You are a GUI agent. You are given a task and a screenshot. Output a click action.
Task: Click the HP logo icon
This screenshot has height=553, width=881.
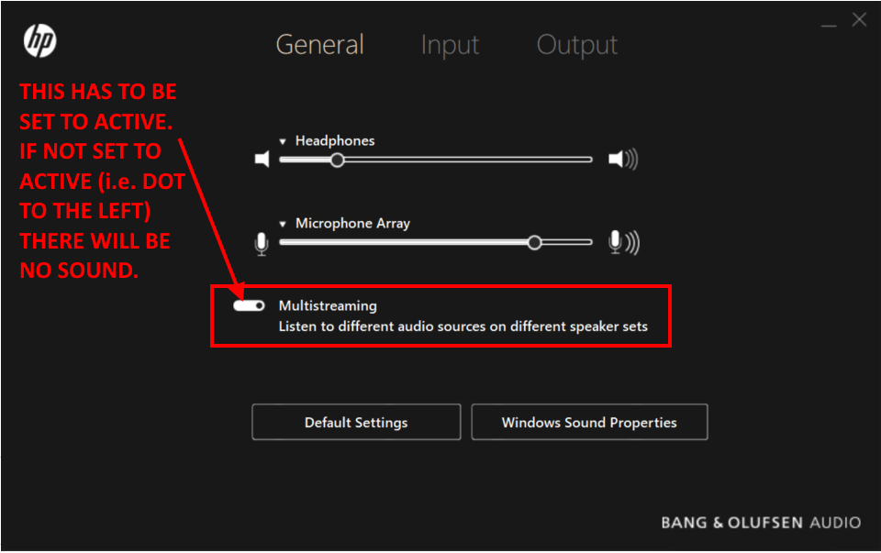tap(39, 41)
